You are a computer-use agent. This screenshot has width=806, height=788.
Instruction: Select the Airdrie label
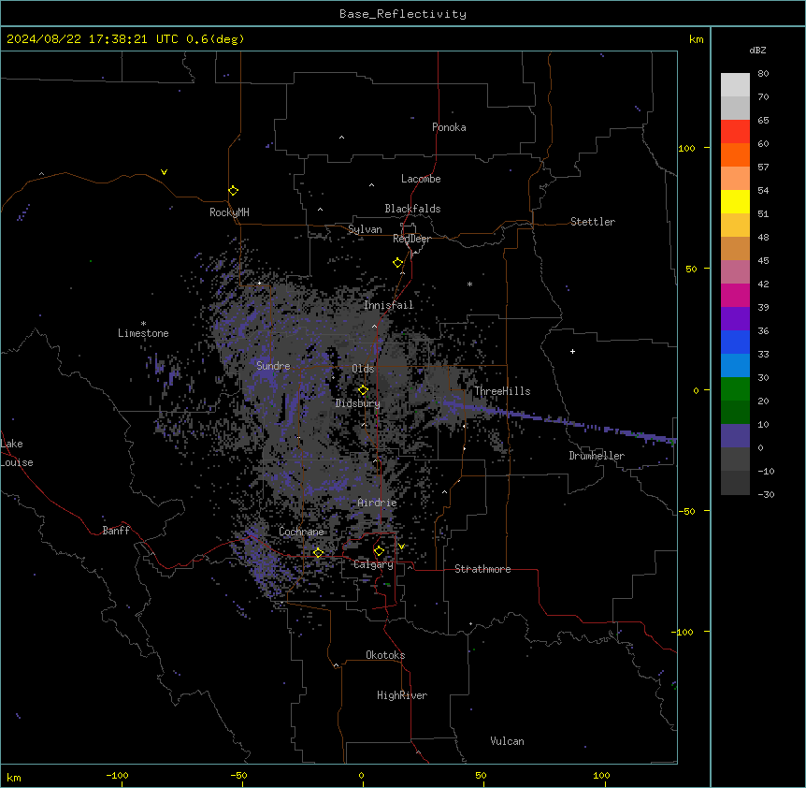pos(377,503)
